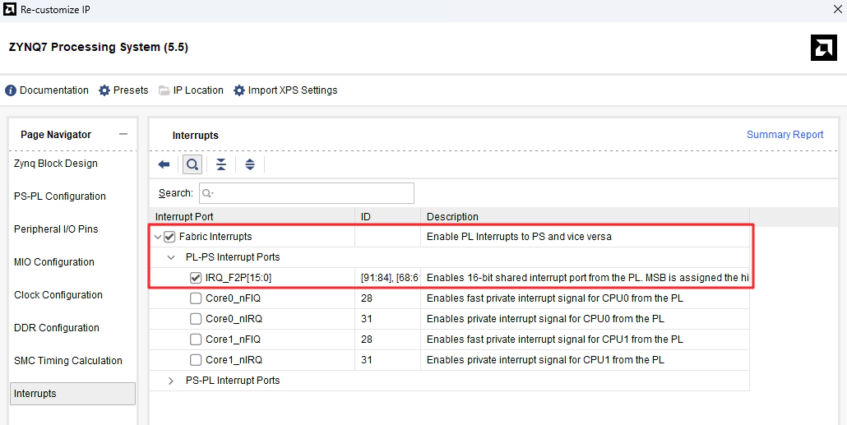
Task: Select the Interrupts navigator page
Action: click(72, 394)
